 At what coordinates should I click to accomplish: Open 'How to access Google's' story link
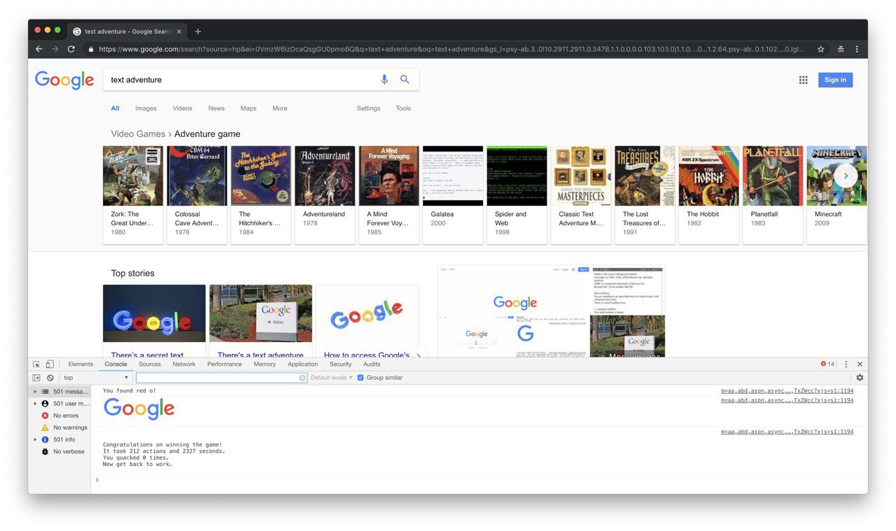[x=366, y=355]
